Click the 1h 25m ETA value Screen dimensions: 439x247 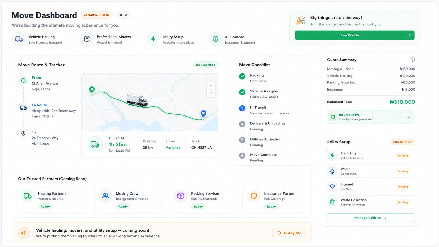118,144
